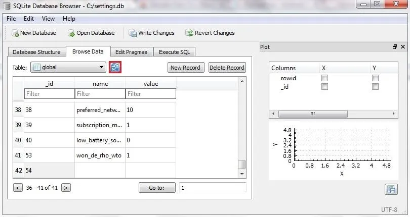This screenshot has width=410, height=217.
Task: Tick the X checkbox for _id
Action: click(324, 87)
